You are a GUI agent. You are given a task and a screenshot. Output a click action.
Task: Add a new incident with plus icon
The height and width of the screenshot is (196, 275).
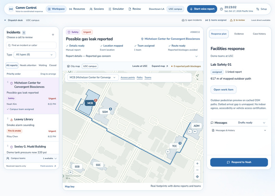[53, 35]
